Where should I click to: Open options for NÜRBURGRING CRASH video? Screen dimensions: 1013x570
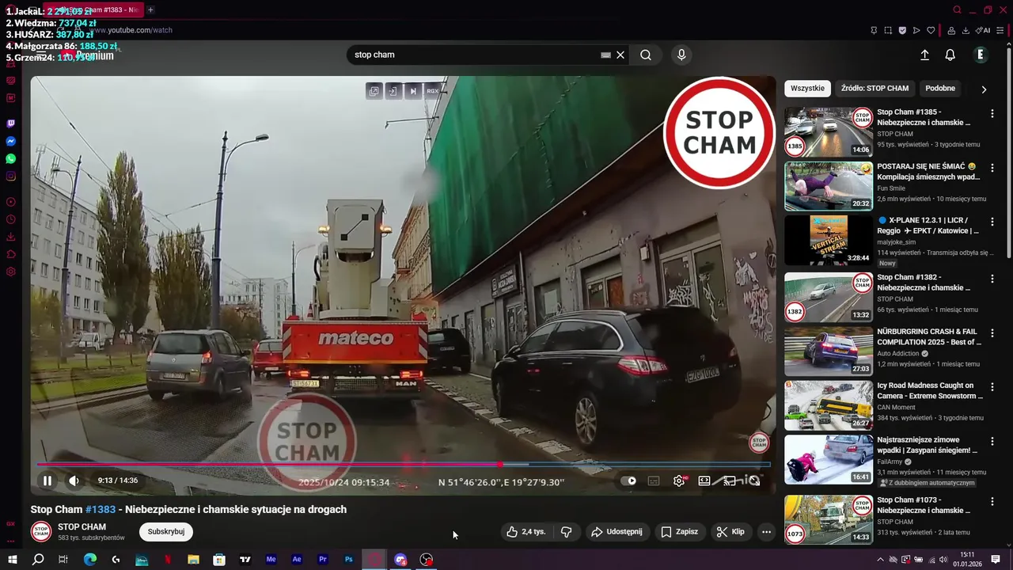pyautogui.click(x=992, y=332)
